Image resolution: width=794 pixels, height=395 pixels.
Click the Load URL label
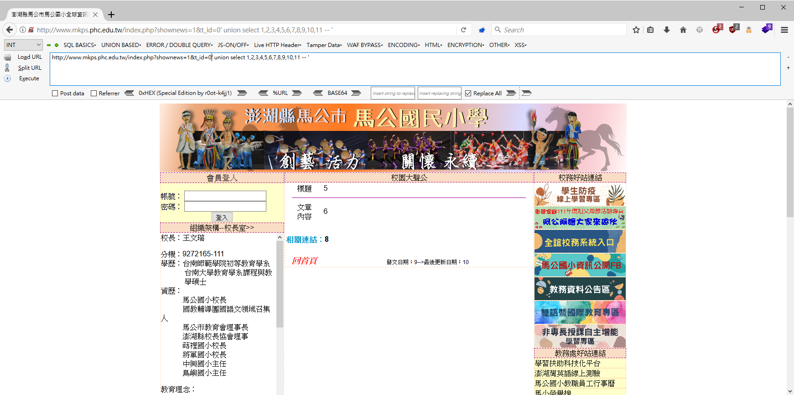[x=30, y=57]
